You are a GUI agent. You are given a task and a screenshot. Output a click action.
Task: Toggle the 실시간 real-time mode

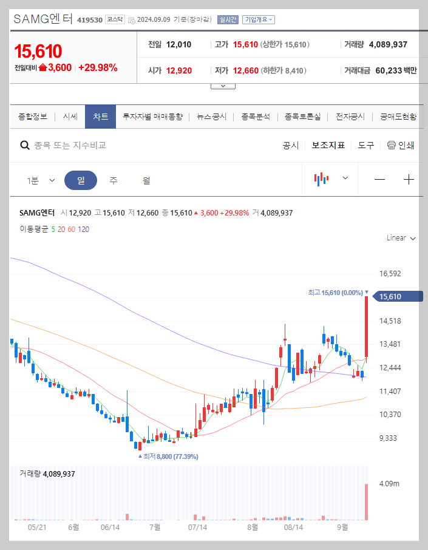click(226, 19)
